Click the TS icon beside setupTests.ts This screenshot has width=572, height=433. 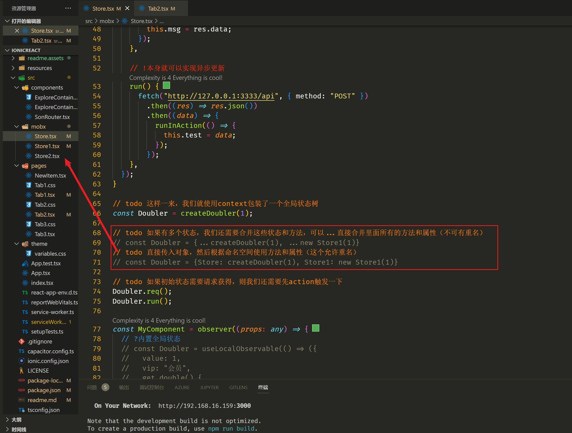point(25,332)
